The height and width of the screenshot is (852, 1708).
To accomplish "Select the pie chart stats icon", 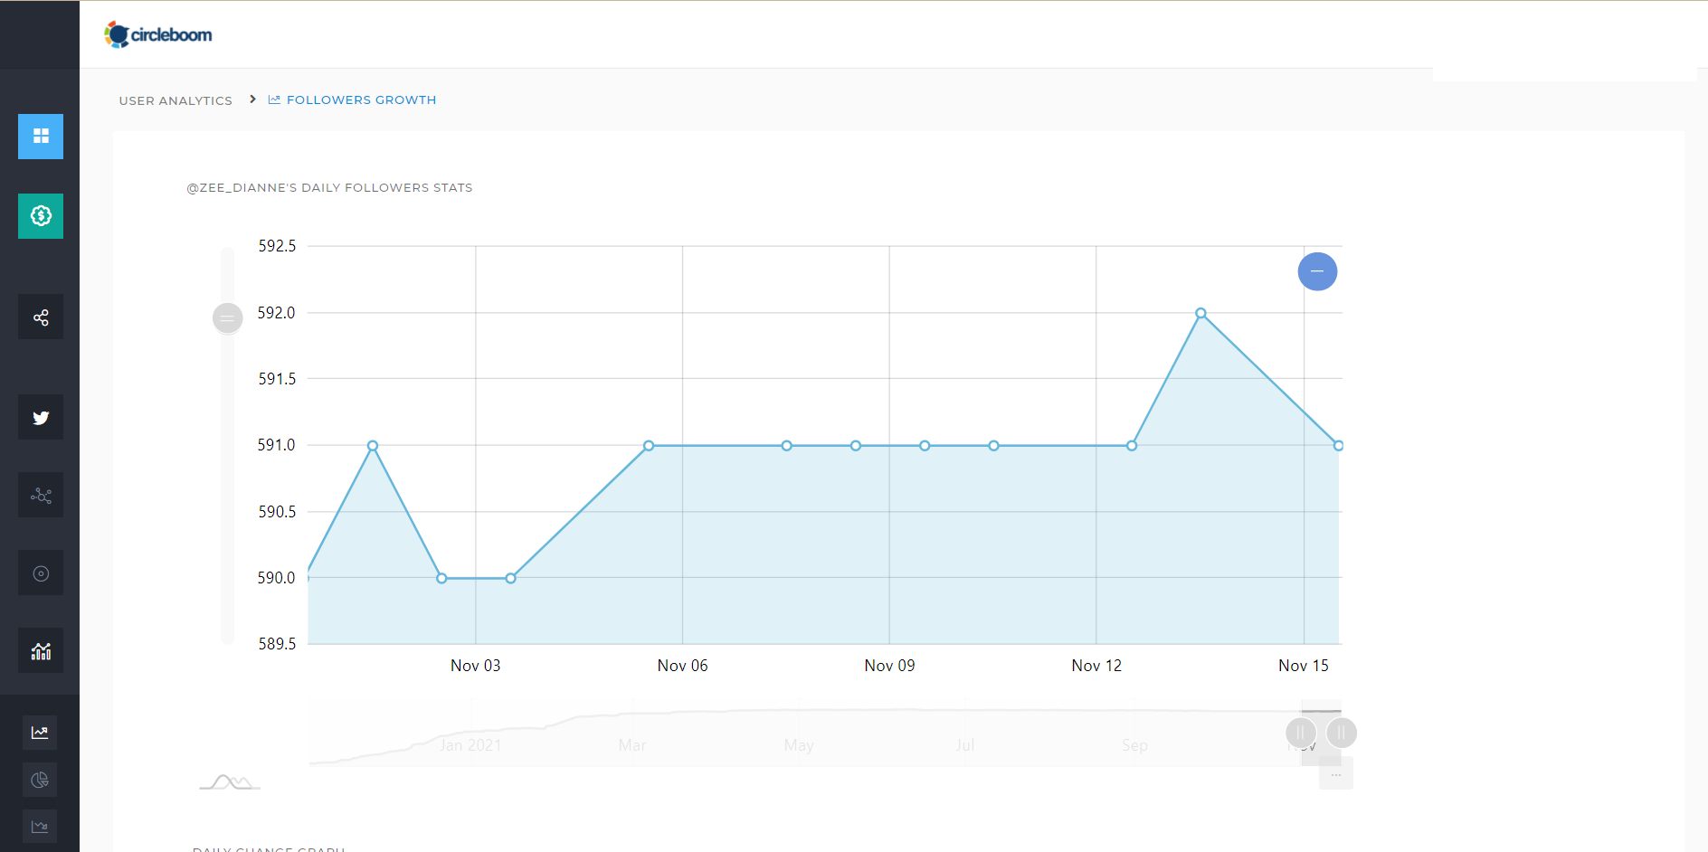I will point(39,779).
